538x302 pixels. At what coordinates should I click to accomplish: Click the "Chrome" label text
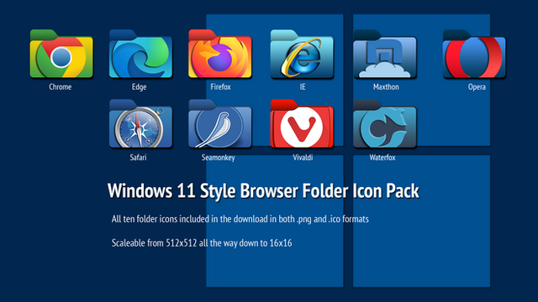60,87
